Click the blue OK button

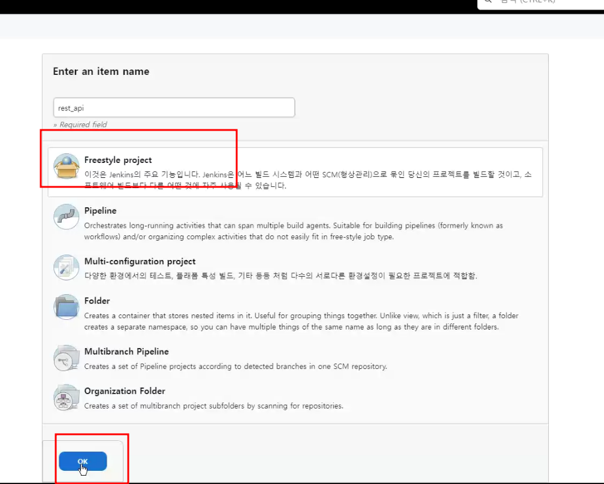point(83,461)
